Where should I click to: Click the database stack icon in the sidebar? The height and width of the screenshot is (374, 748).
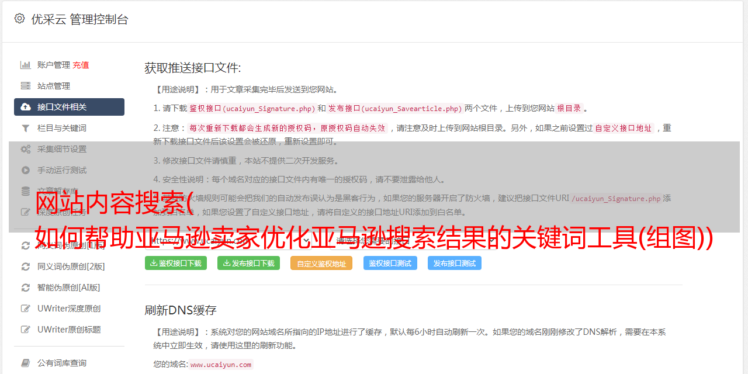click(x=26, y=191)
